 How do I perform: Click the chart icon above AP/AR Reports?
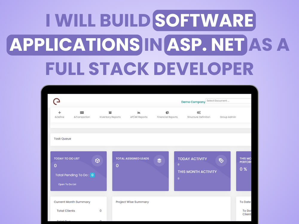[x=139, y=113]
